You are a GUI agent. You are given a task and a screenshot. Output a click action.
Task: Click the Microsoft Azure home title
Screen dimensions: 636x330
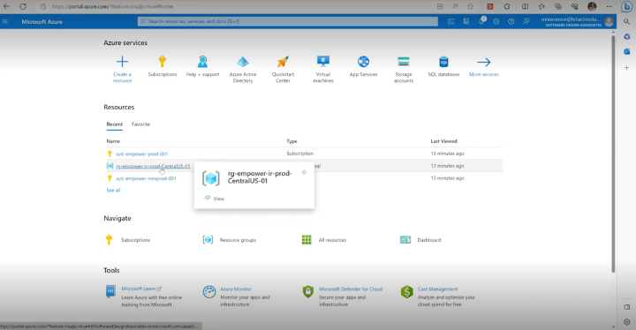42,22
